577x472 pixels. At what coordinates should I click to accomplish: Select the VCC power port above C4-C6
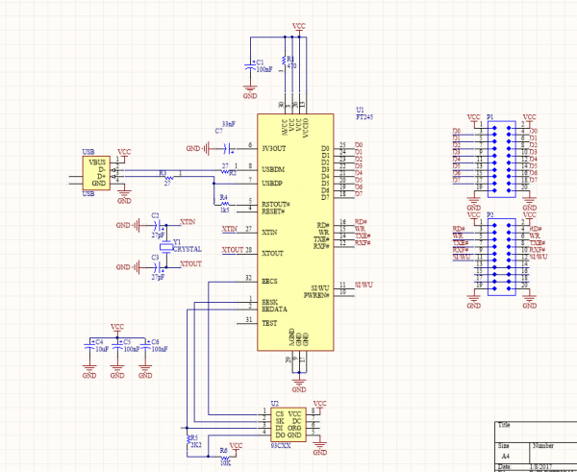click(117, 330)
